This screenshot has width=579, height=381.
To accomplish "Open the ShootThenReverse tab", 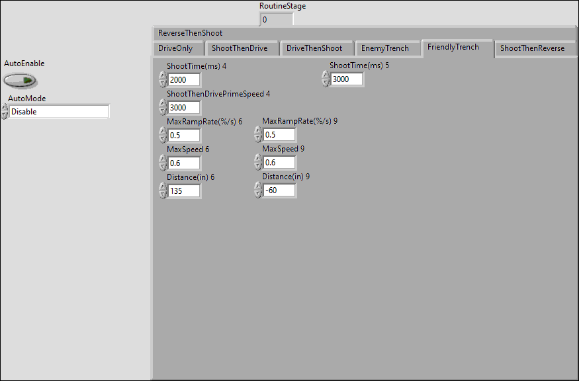I will (532, 48).
